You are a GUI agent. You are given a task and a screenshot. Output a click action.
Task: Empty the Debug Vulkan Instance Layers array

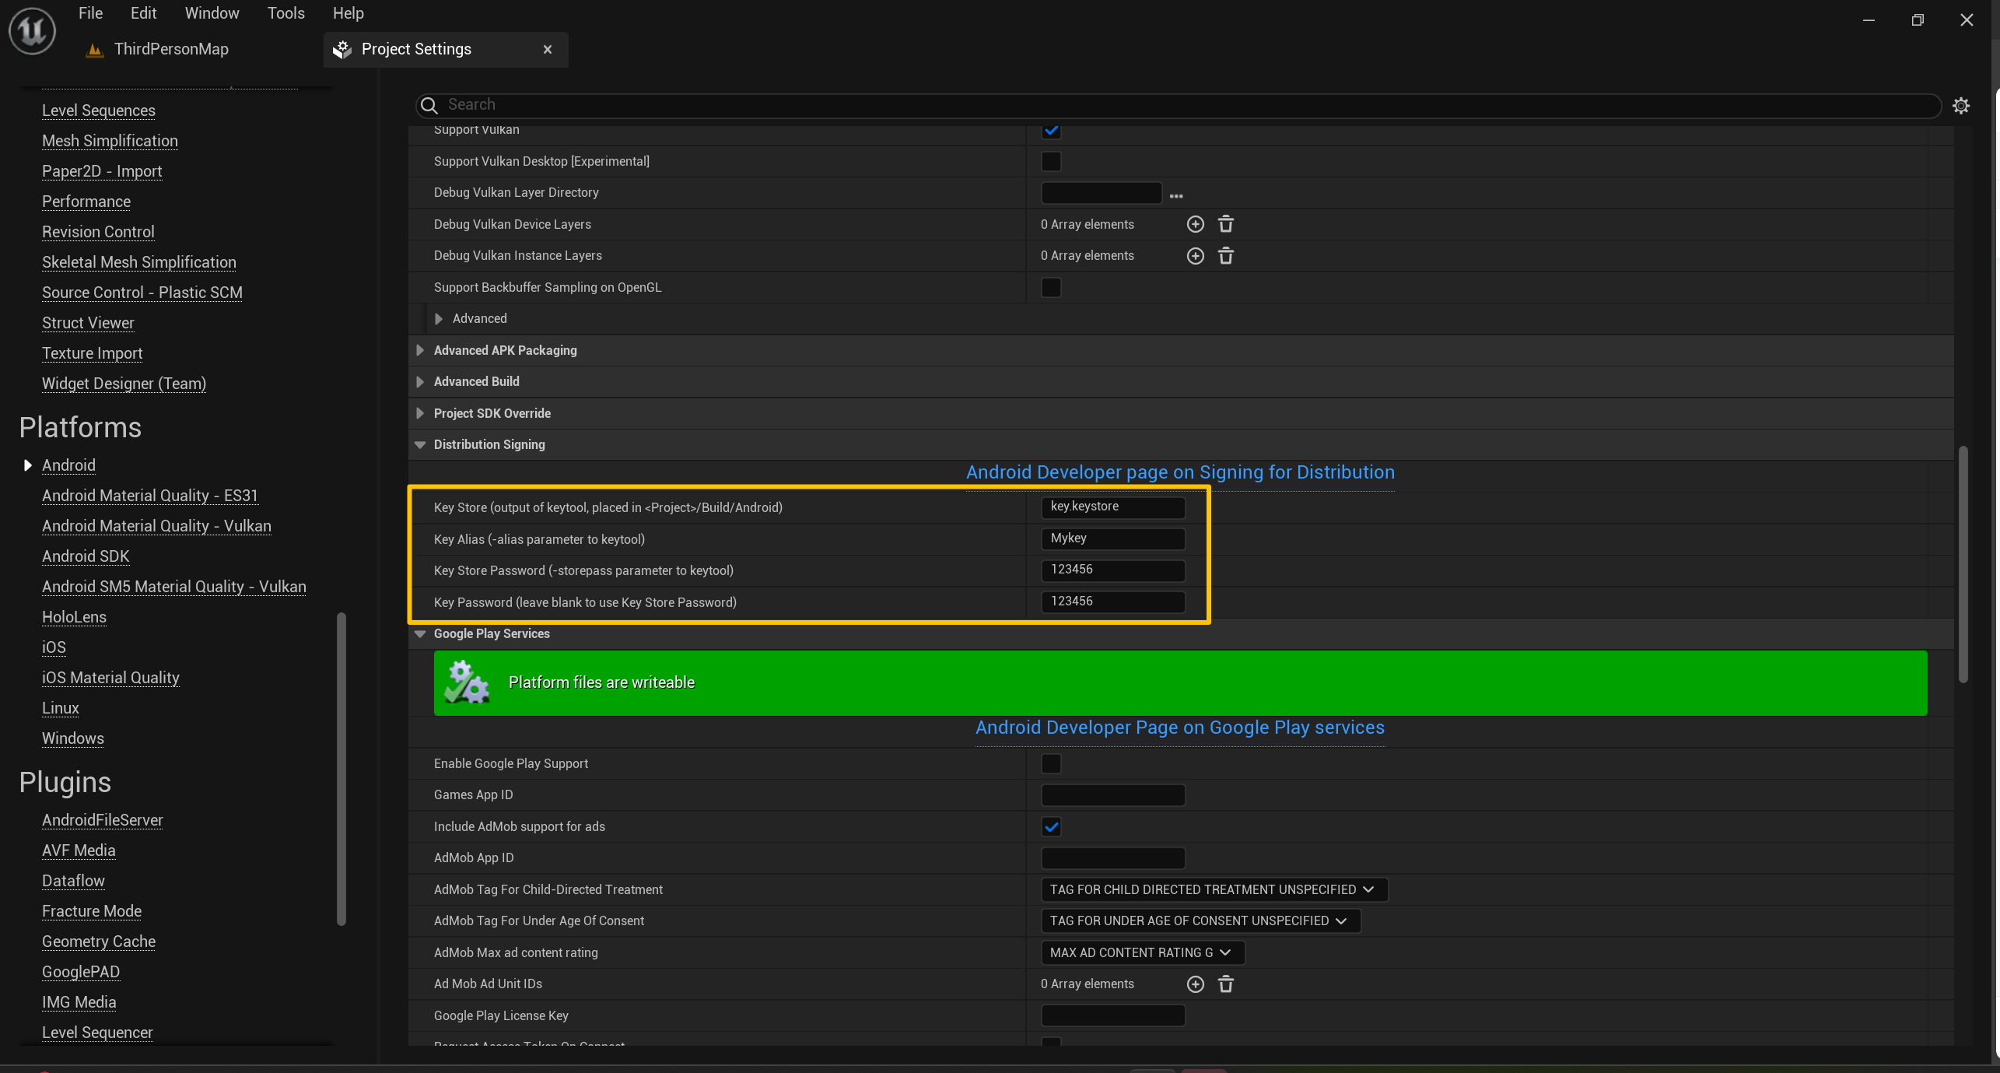pyautogui.click(x=1225, y=256)
